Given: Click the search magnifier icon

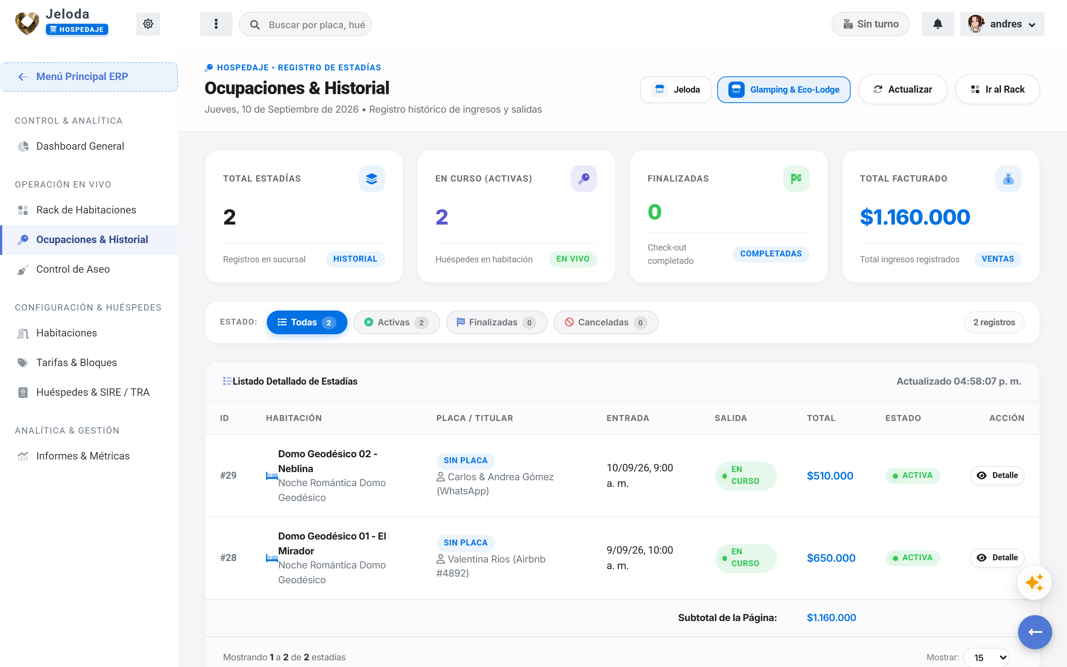Looking at the screenshot, I should [255, 25].
